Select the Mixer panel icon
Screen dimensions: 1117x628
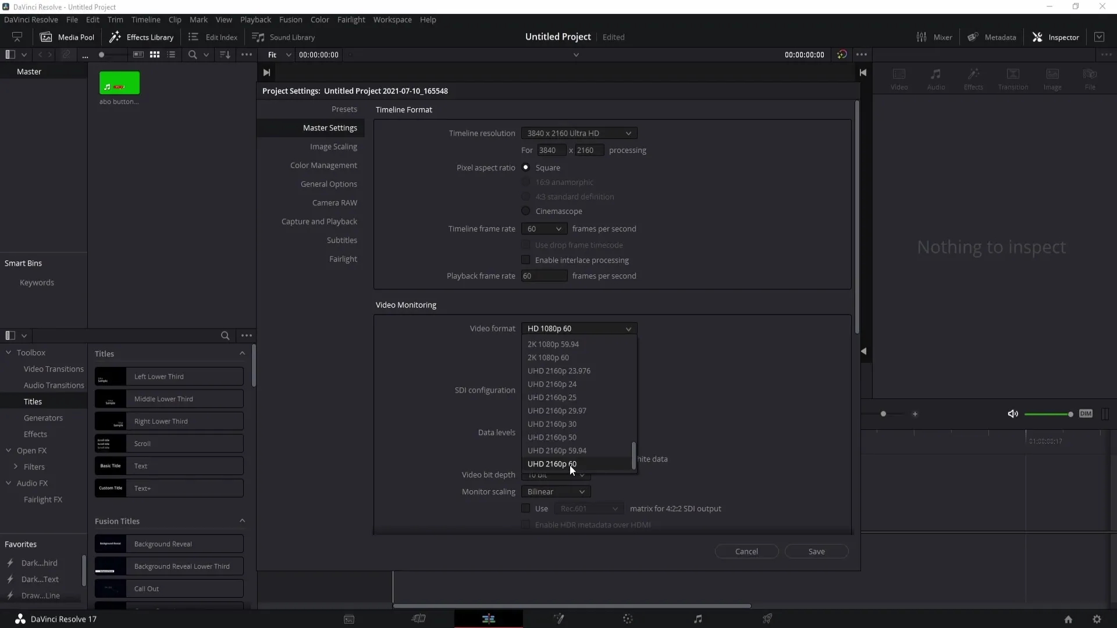(x=920, y=37)
